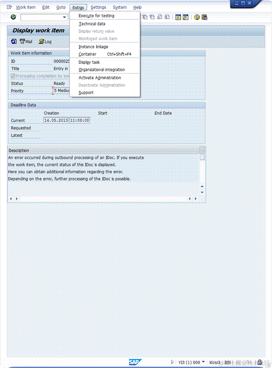Open Help with the yellow question mark icon
Viewport: 272px width, 368px height.
tap(197, 17)
